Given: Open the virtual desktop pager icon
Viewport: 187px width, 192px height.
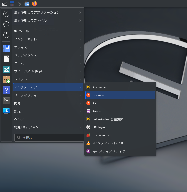Looking at the screenshot, I should 12,3.
